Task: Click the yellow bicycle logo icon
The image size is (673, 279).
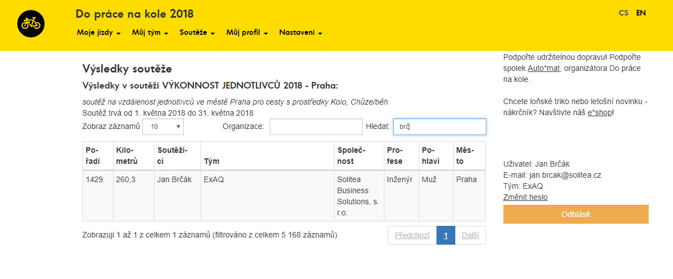Action: pos(31,24)
